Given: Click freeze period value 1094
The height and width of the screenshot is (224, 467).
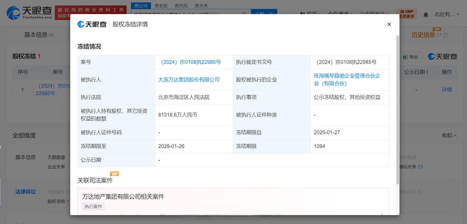Looking at the screenshot, I should (x=319, y=146).
